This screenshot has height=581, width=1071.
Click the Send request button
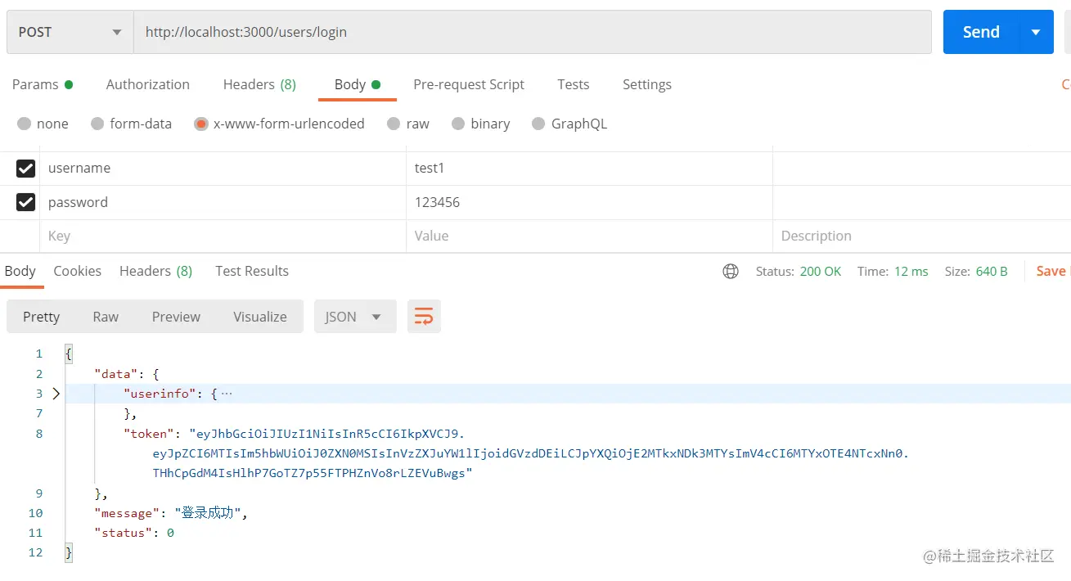point(981,32)
